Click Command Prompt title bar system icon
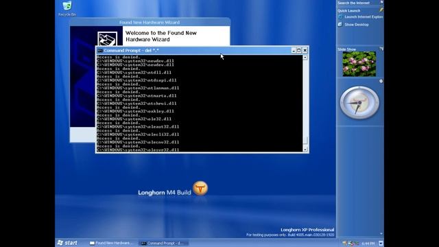 point(100,50)
